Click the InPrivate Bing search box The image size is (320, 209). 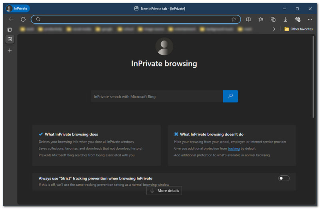156,96
